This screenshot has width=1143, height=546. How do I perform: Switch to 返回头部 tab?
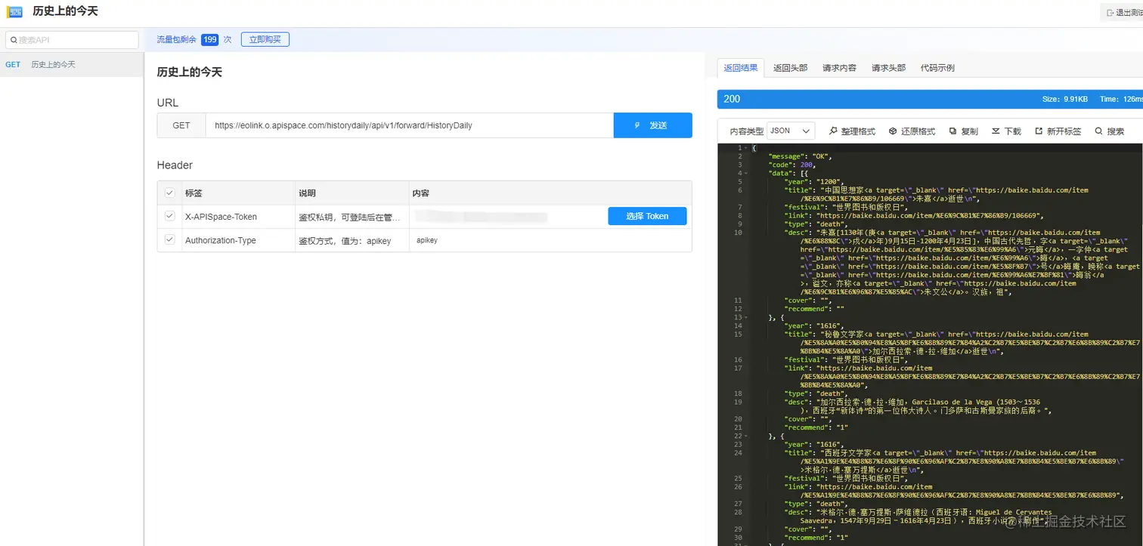point(790,68)
